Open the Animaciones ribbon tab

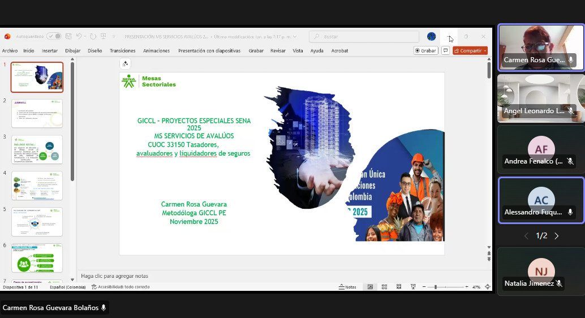pos(156,50)
